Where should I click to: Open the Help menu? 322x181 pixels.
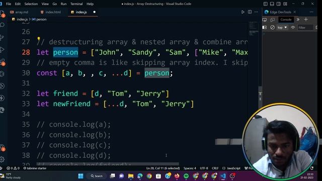pyautogui.click(x=90, y=4)
